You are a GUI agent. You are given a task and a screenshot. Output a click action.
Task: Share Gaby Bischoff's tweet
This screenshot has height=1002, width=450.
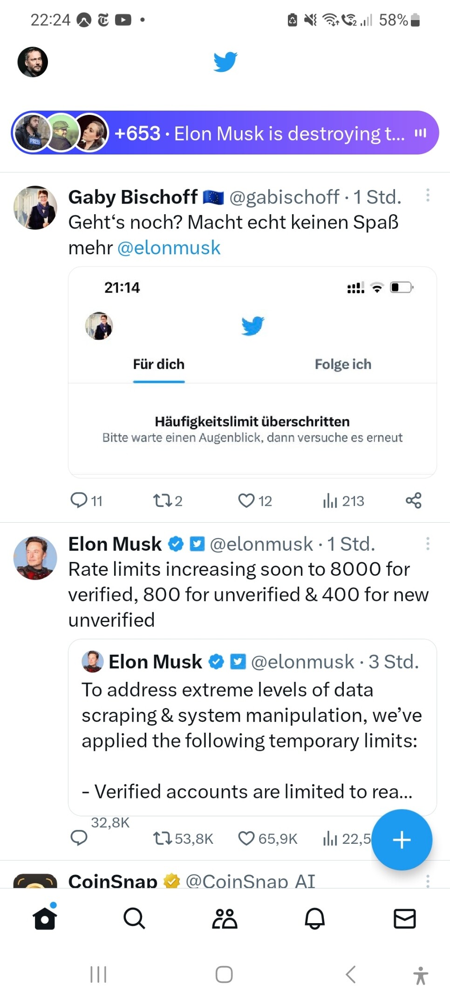(x=413, y=500)
